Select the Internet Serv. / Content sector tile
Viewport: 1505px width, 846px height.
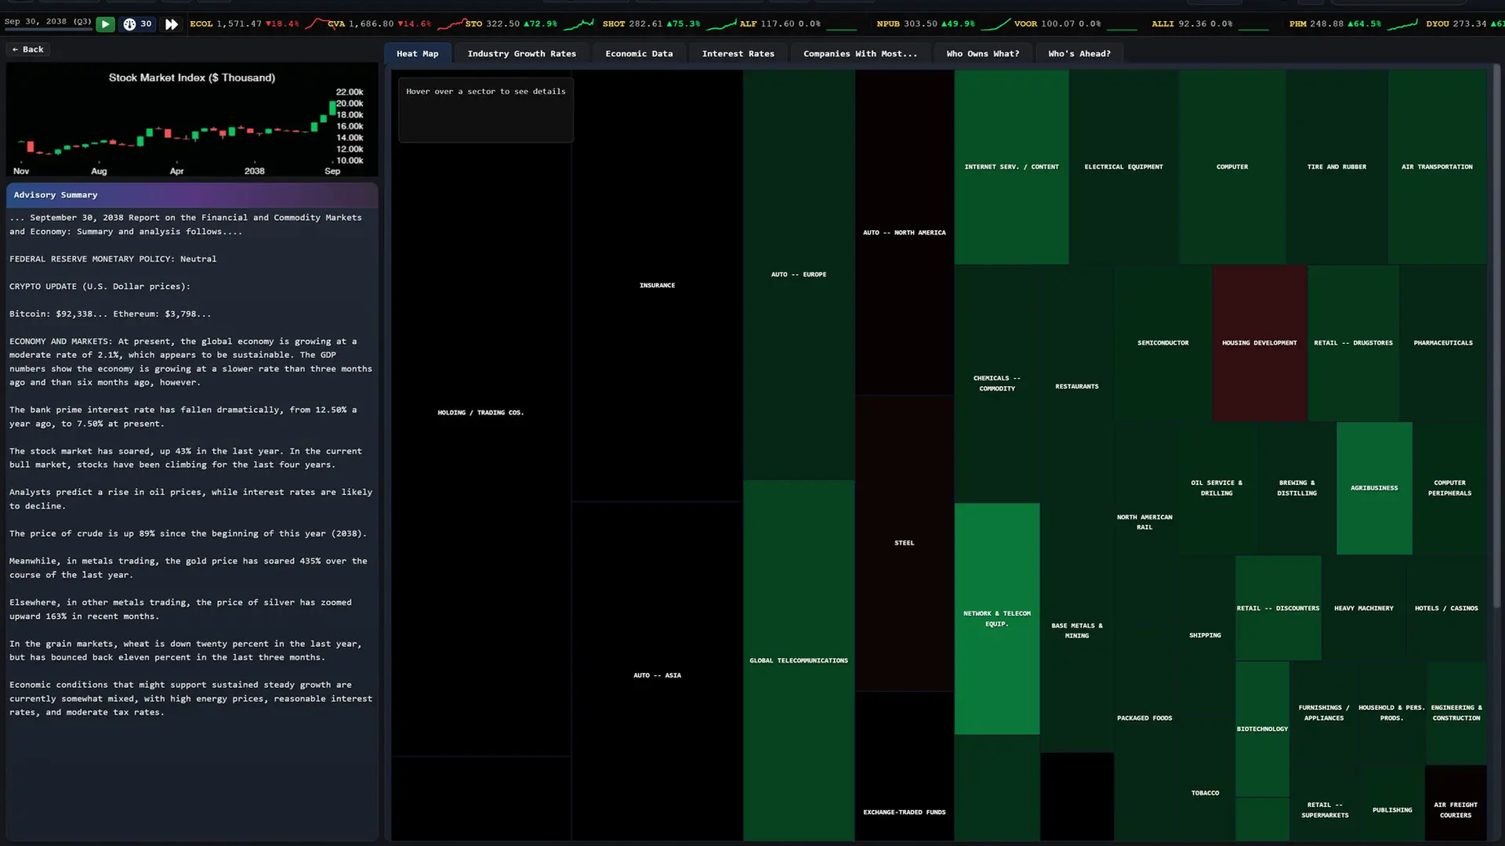click(x=1011, y=167)
